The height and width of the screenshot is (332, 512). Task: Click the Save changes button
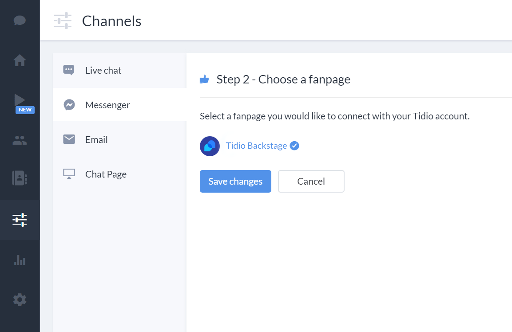click(235, 181)
